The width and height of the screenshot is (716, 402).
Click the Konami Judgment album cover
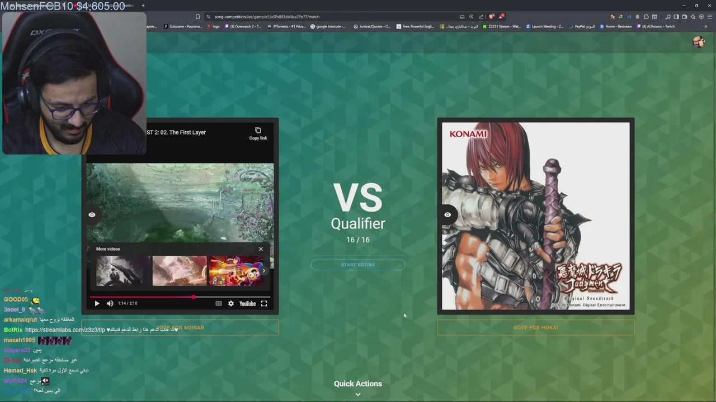pyautogui.click(x=535, y=216)
